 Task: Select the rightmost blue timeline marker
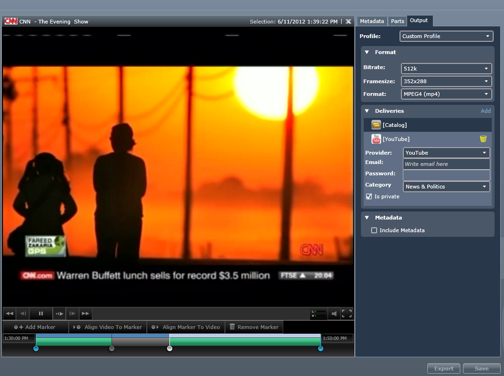(320, 348)
